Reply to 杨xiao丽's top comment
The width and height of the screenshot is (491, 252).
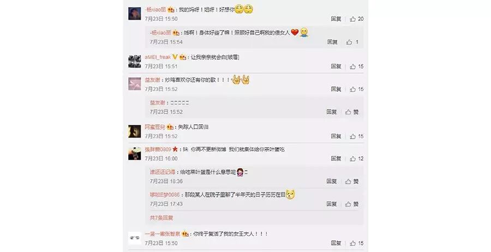point(336,19)
